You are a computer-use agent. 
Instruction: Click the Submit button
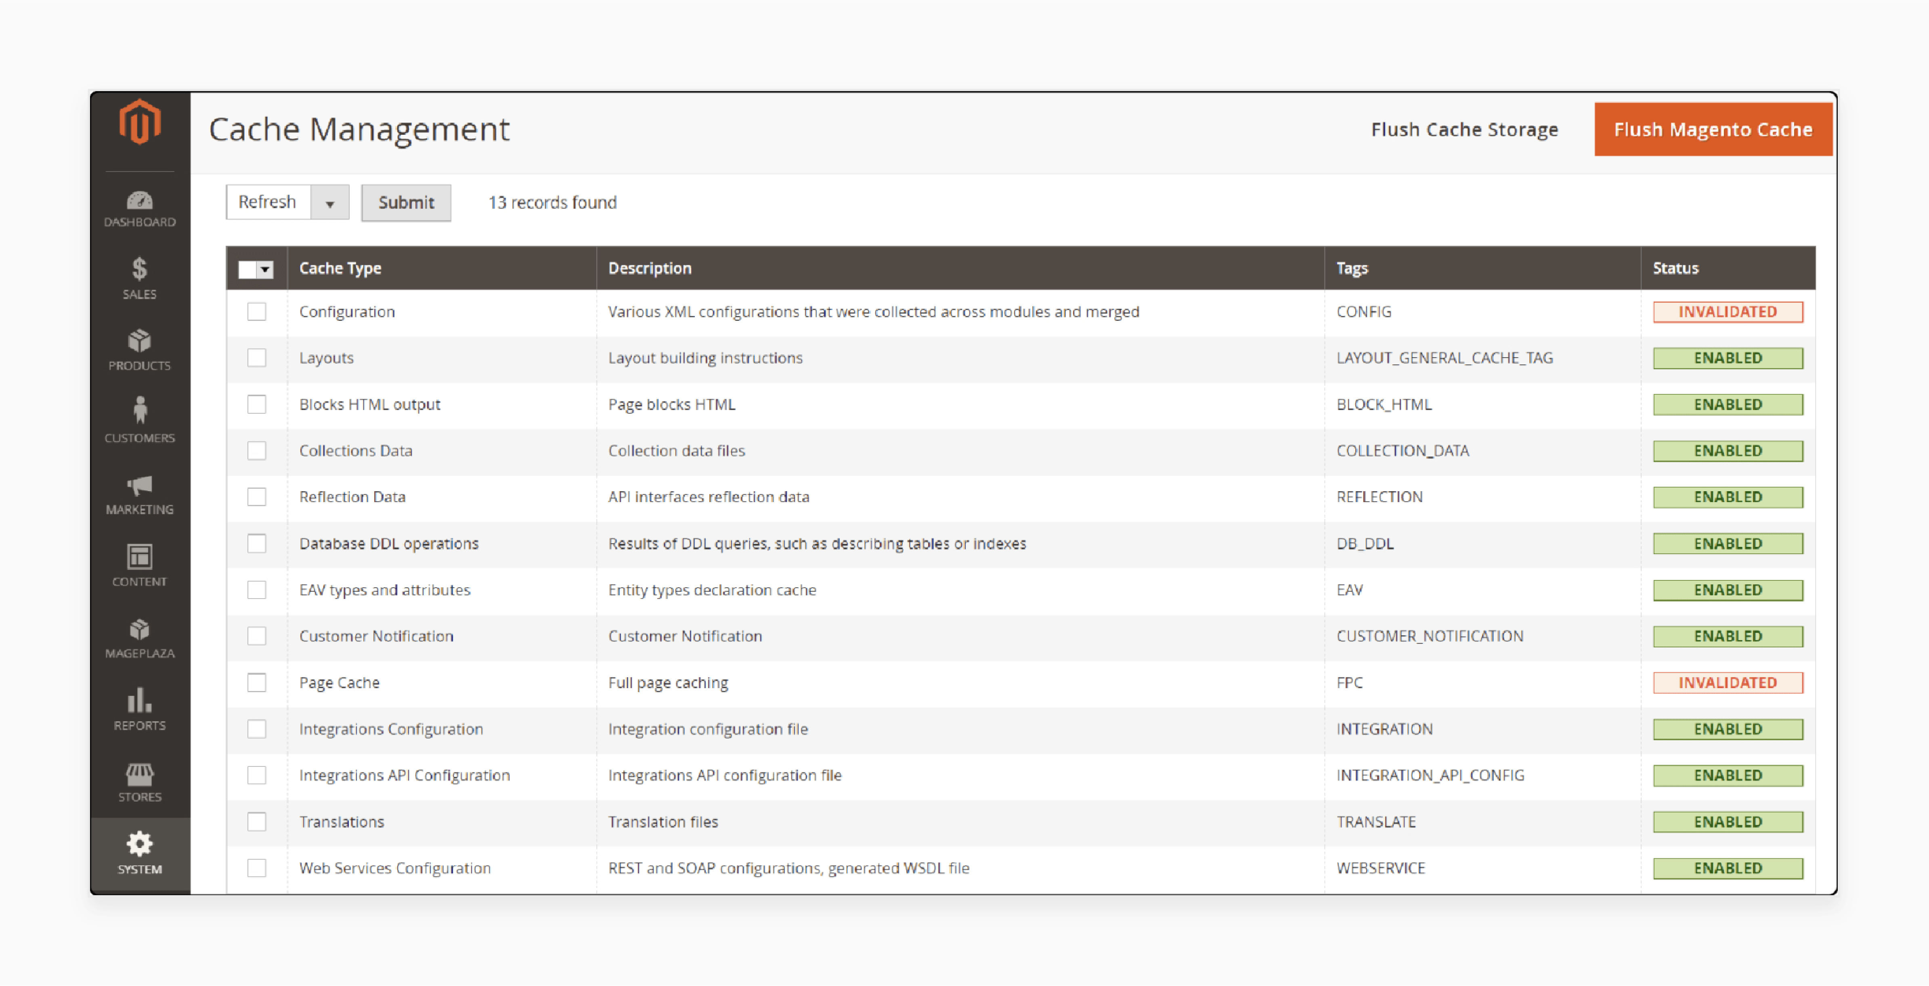click(406, 202)
